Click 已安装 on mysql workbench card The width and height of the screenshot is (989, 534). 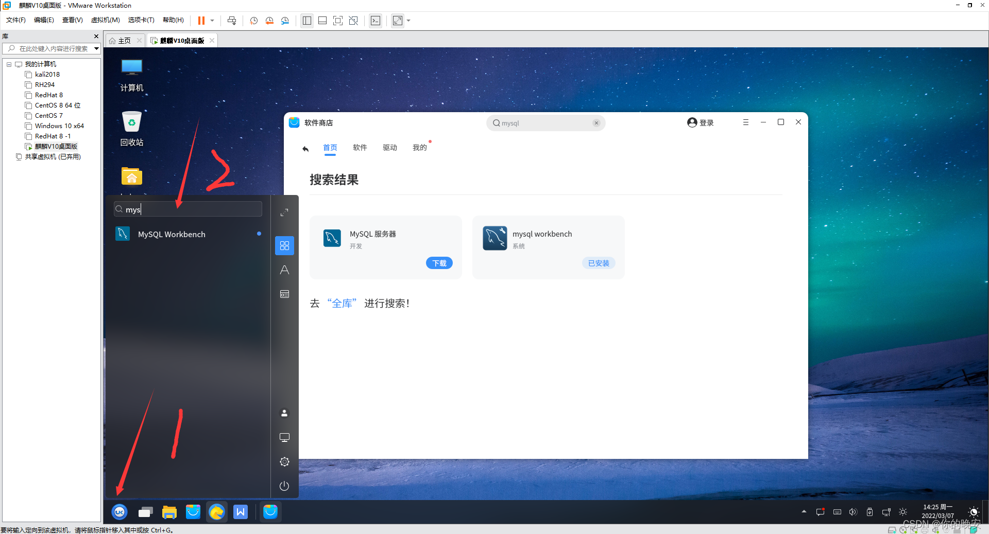(599, 263)
